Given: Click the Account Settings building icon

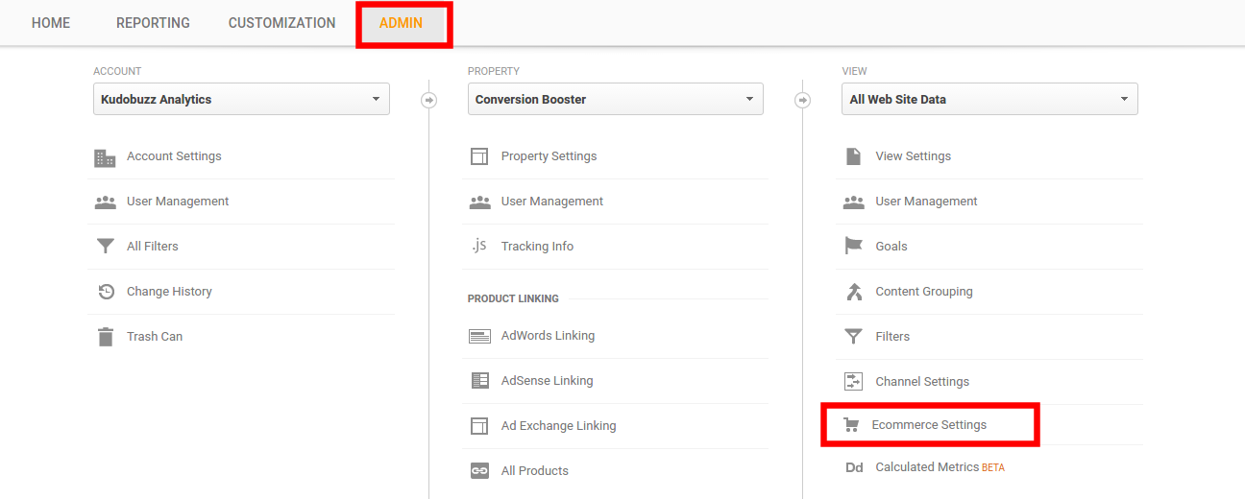Looking at the screenshot, I should pos(105,157).
